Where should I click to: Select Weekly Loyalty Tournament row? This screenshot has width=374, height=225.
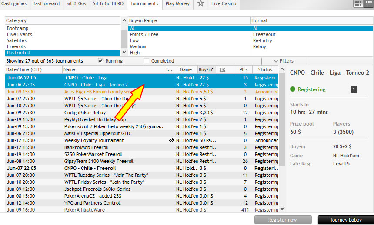click(x=142, y=140)
